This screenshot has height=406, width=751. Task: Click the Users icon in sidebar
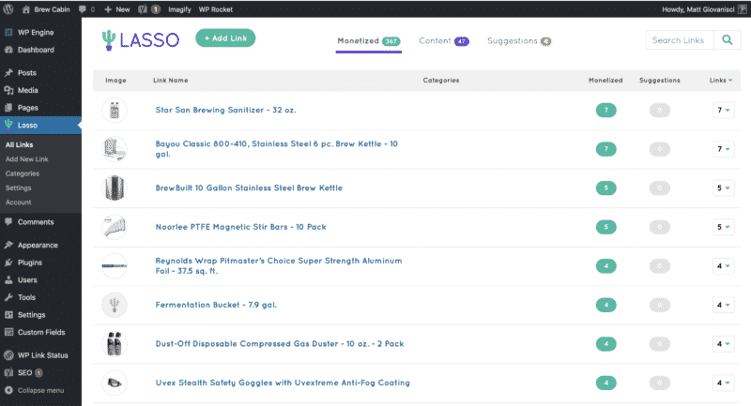8,279
